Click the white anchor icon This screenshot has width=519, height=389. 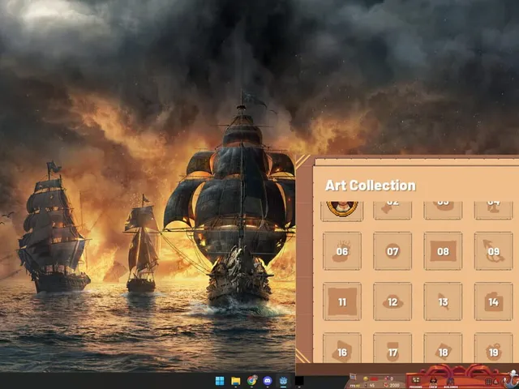click(512, 378)
